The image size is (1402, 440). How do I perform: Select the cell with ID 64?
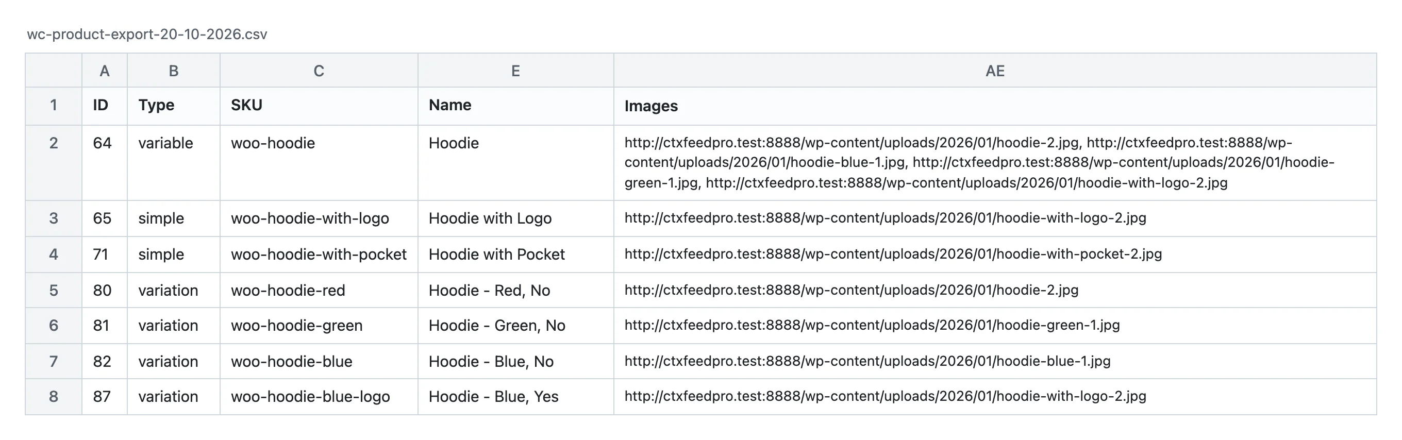click(105, 163)
